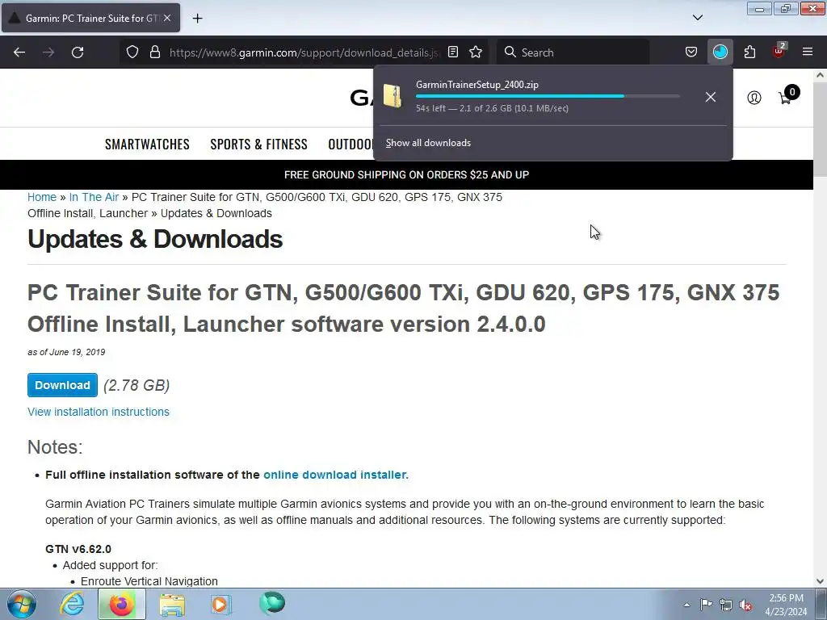Cancel the GarminTrainerSetup download
This screenshot has width=827, height=620.
pyautogui.click(x=711, y=97)
